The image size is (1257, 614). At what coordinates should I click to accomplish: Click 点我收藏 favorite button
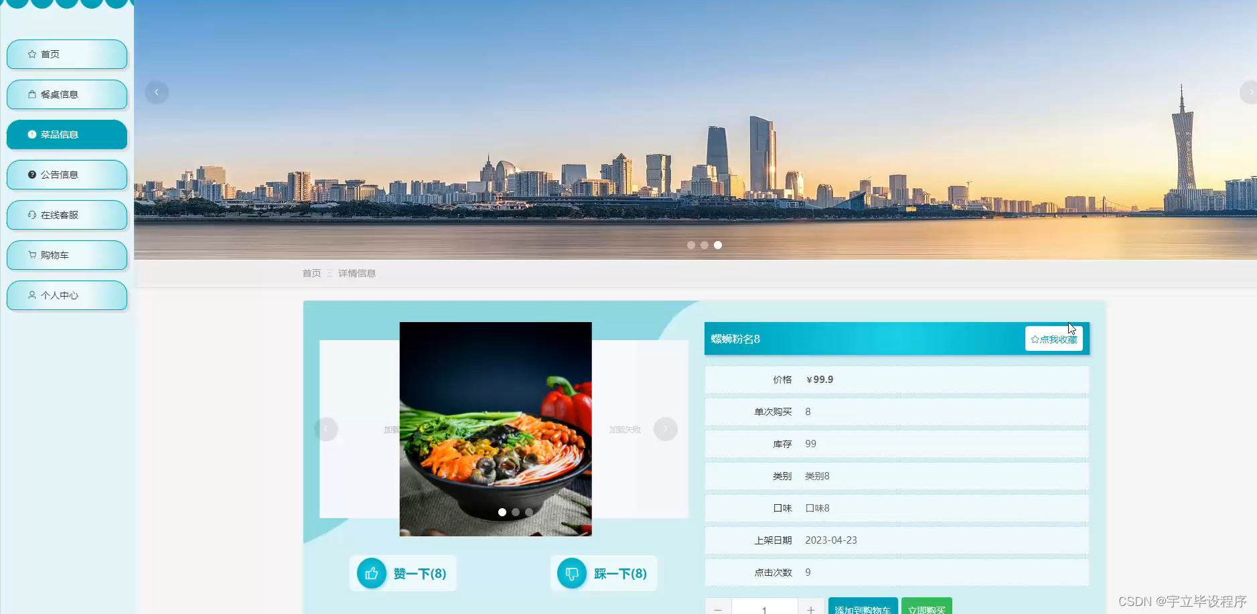click(1054, 339)
